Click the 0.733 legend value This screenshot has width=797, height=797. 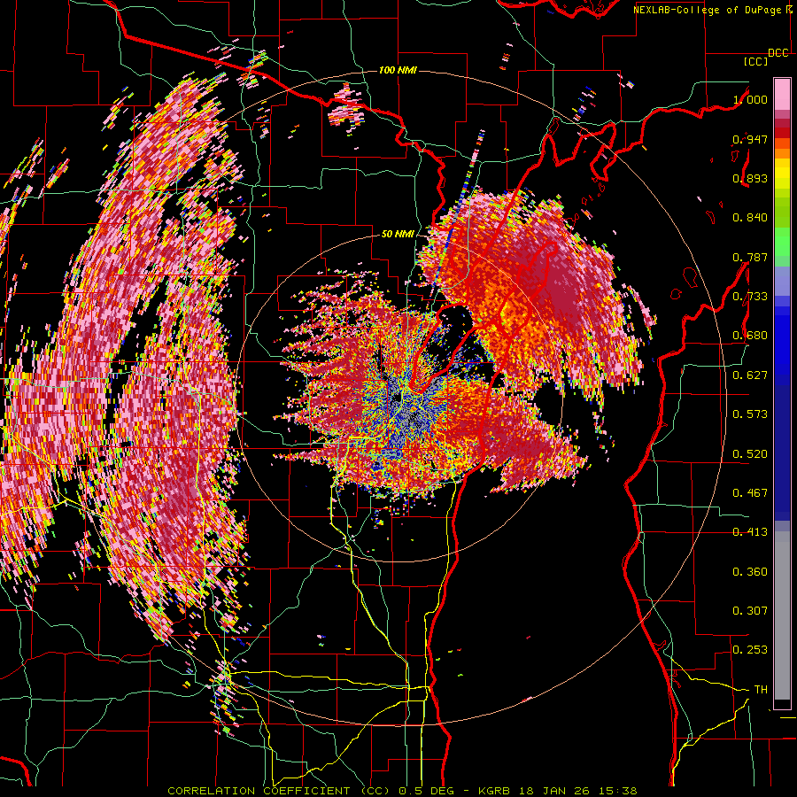(x=750, y=297)
